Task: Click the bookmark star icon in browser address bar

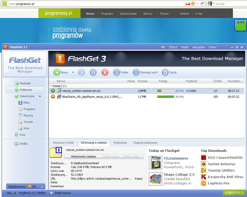Action: coord(193,4)
